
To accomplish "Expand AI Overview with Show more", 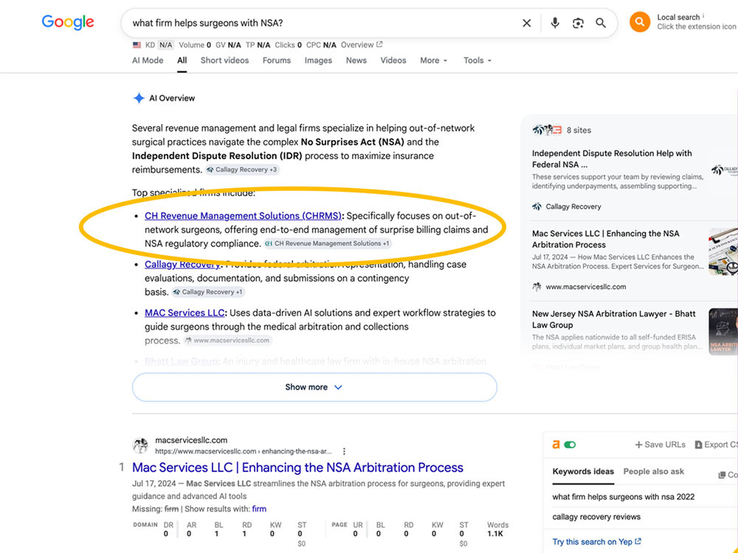I will (x=314, y=387).
